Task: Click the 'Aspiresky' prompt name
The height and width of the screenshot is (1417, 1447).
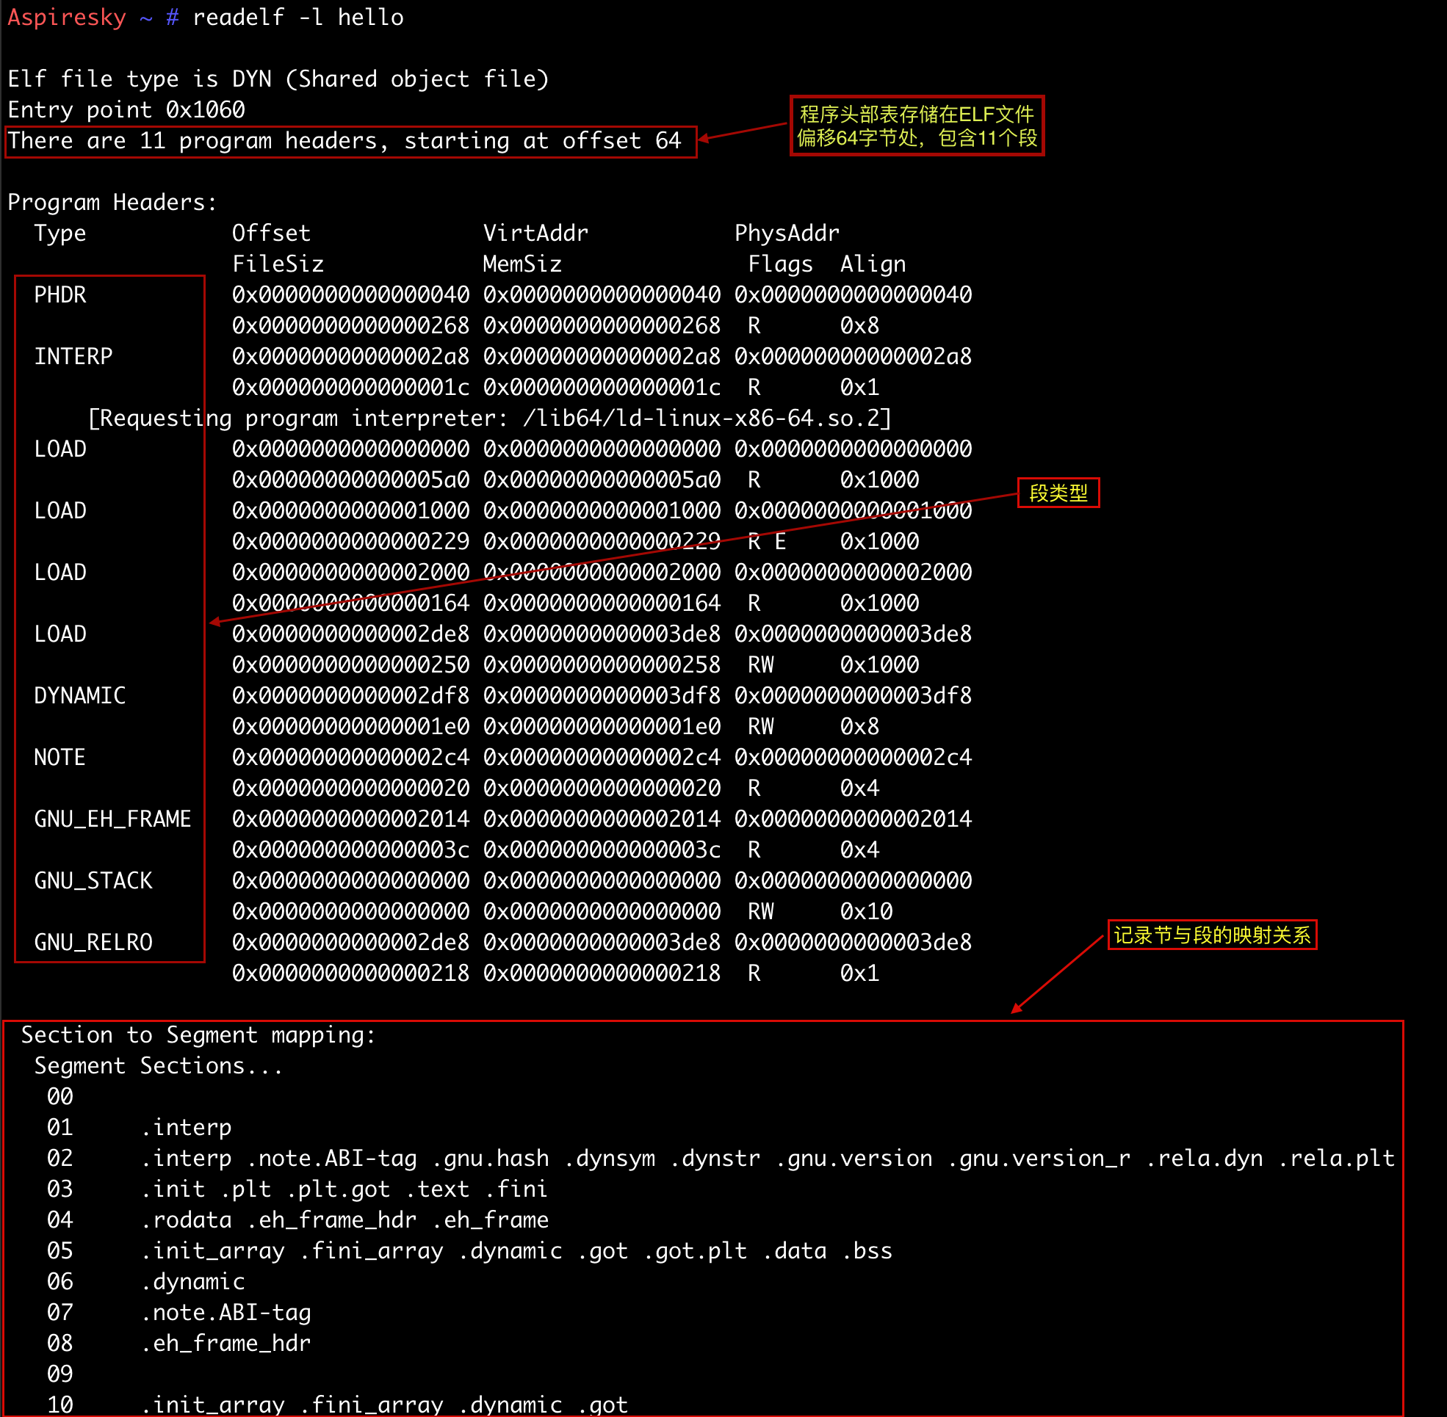Action: coord(67,17)
